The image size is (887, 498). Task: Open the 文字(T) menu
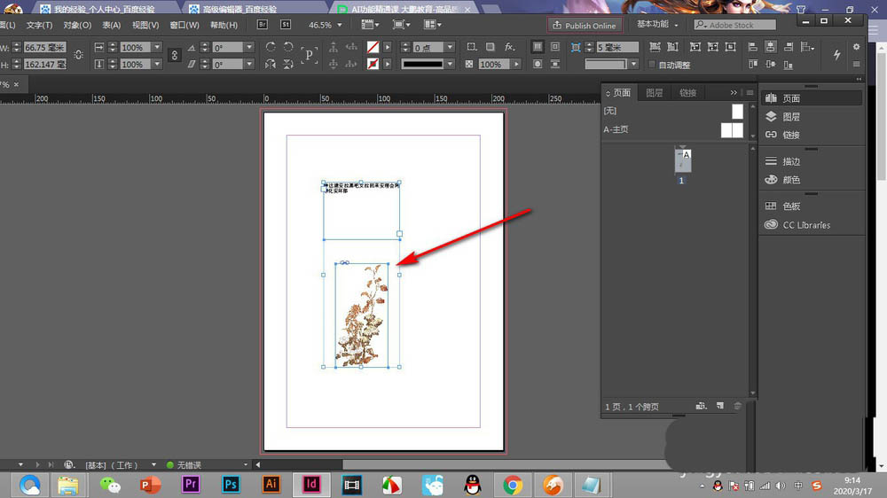click(39, 25)
